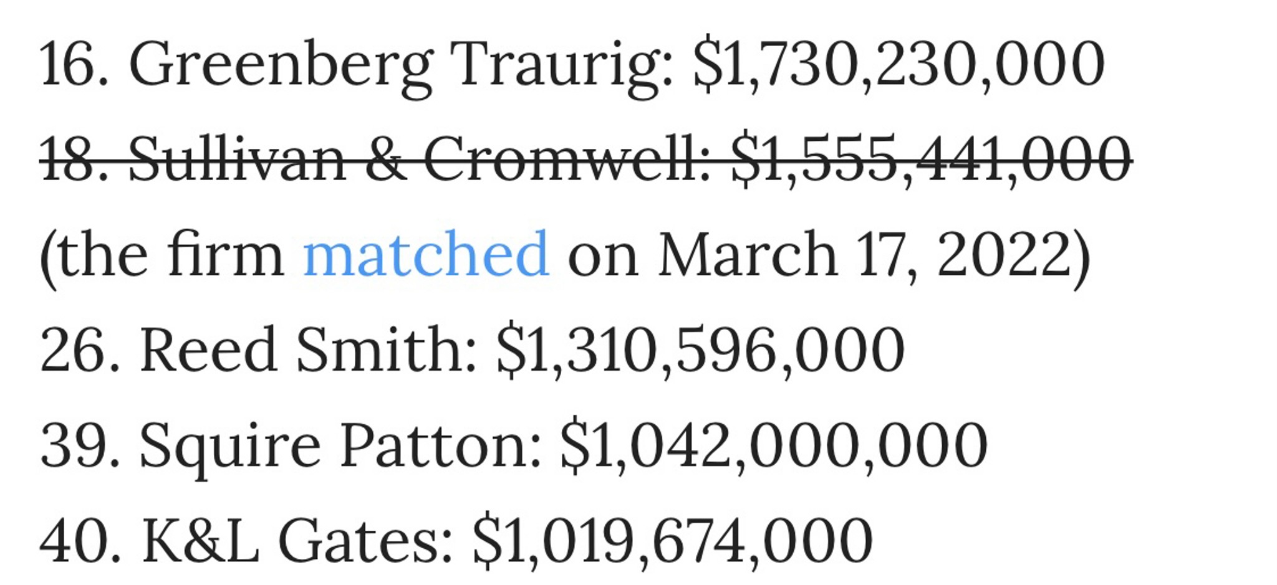Screen dimensions: 1277x585
Task: Click the rank number 39
Action: pyautogui.click(x=80, y=445)
